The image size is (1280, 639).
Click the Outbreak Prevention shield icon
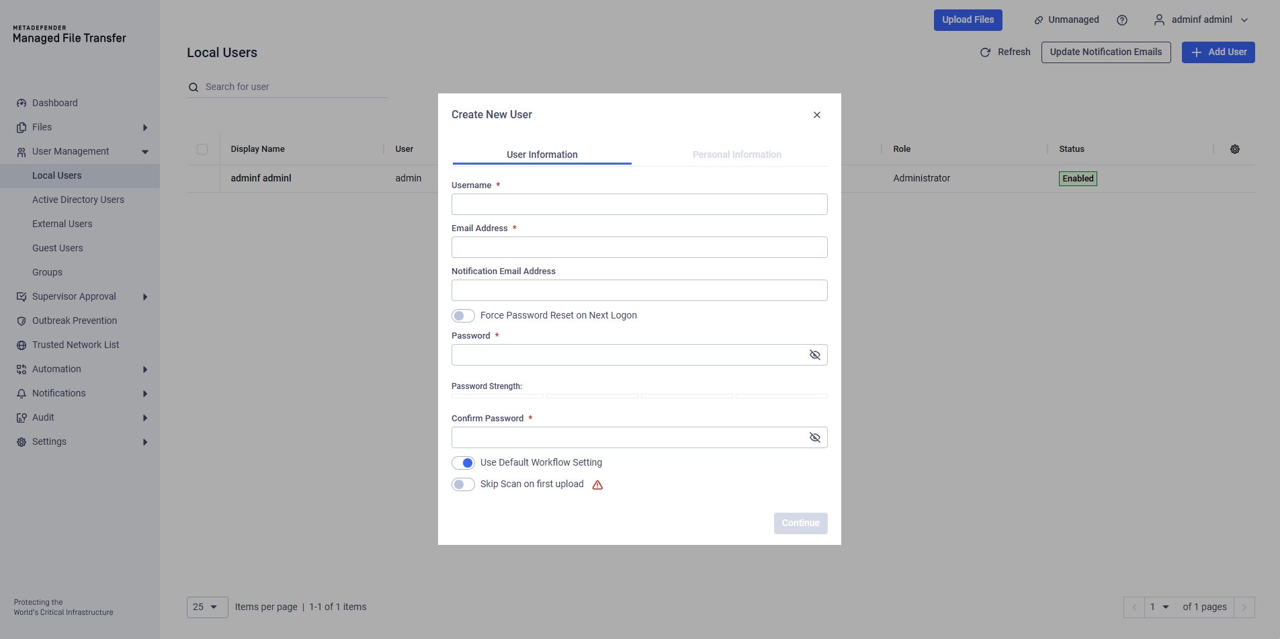tap(22, 321)
